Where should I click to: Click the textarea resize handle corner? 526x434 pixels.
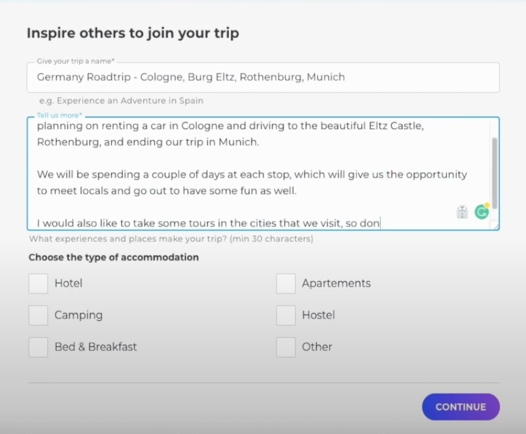click(496, 227)
